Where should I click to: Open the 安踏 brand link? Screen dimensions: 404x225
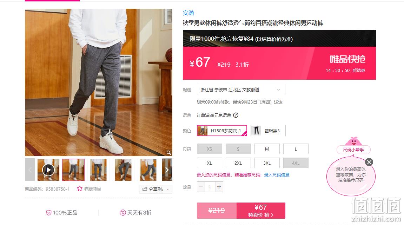pos(188,13)
